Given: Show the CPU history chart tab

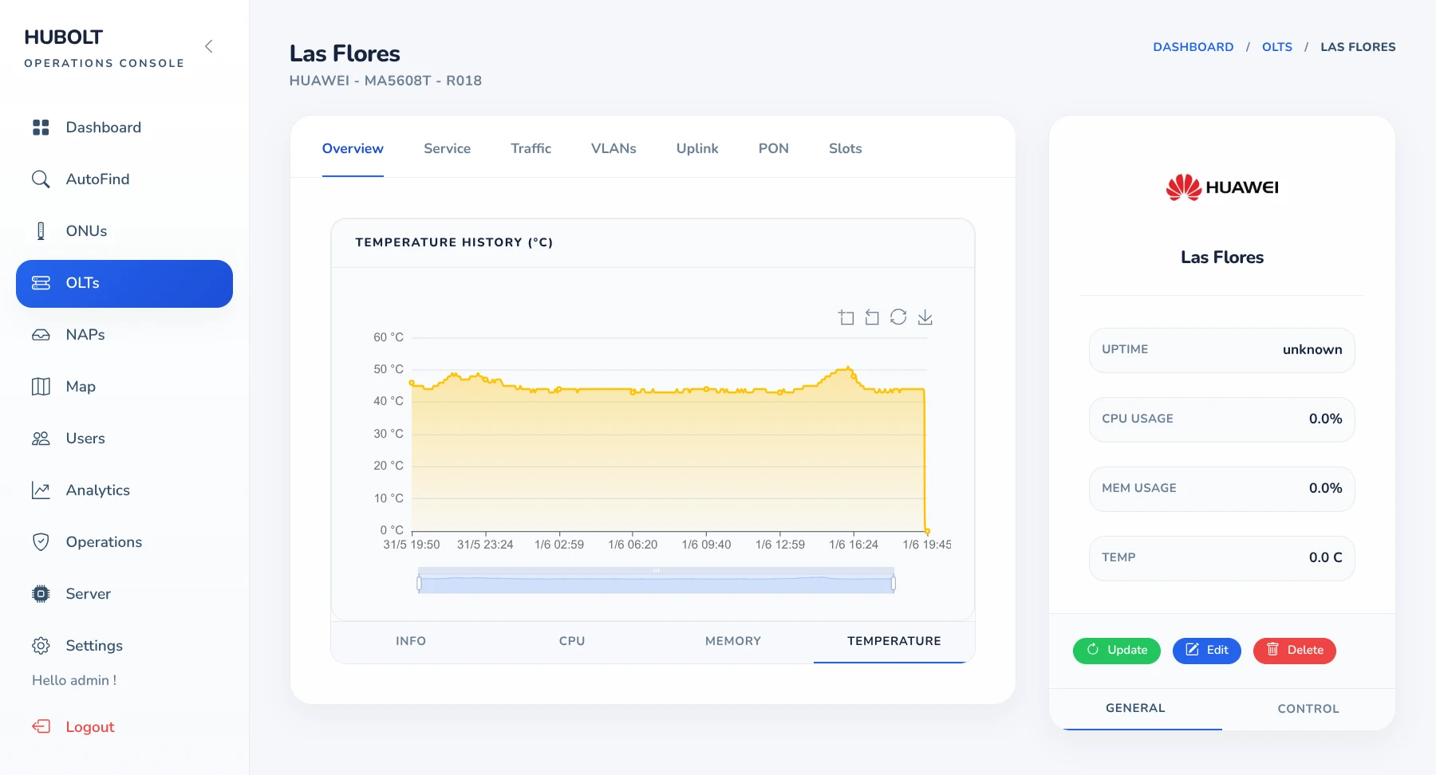Looking at the screenshot, I should click(x=572, y=641).
